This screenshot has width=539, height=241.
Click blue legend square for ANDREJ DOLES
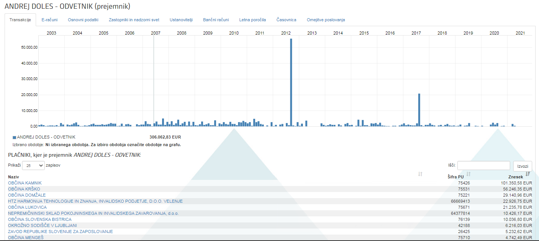pyautogui.click(x=14, y=137)
